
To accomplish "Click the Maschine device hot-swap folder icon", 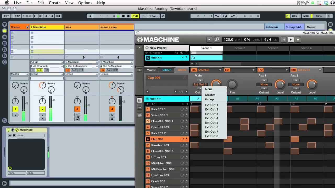I will (x=10, y=135).
